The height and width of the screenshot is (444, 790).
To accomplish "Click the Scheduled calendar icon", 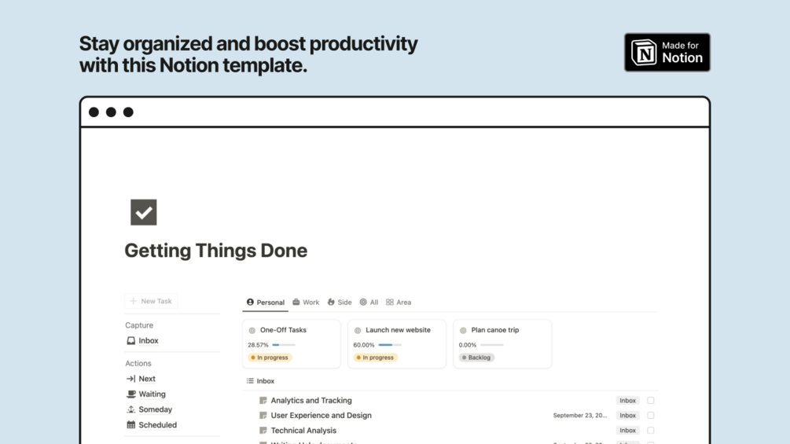I will click(x=131, y=425).
